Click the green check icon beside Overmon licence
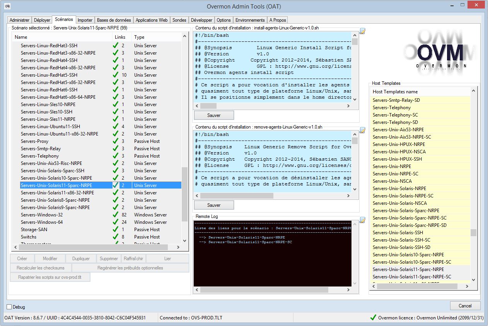Viewport: 488px width, 326px height. pos(373,317)
